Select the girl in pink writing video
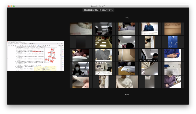 (81, 55)
